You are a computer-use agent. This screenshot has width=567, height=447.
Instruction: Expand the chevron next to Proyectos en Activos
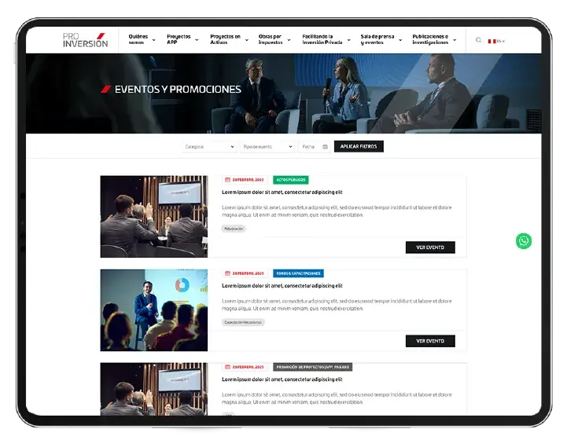pyautogui.click(x=247, y=40)
